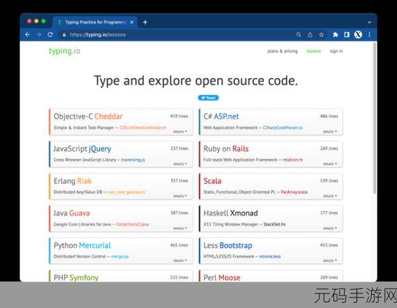This screenshot has width=397, height=308.
Task: Expand details on Python Mercurial card
Action: click(180, 260)
